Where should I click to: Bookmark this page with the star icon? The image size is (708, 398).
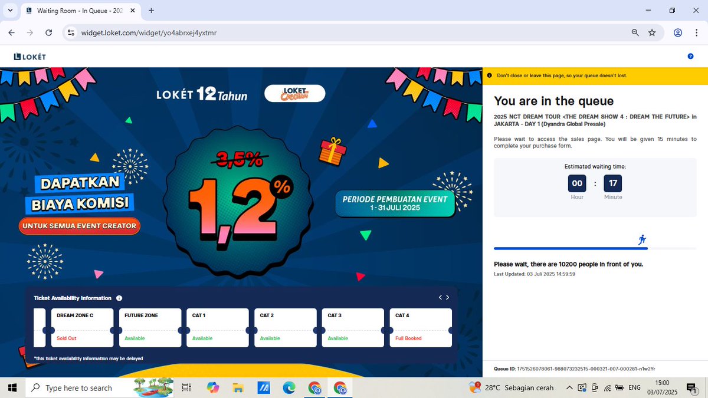click(x=652, y=33)
